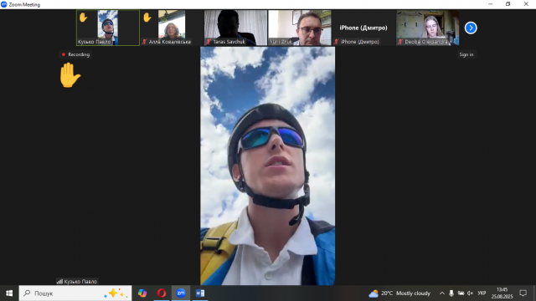
Task: Click the Пошук taskbar search field
Action: pos(75,293)
